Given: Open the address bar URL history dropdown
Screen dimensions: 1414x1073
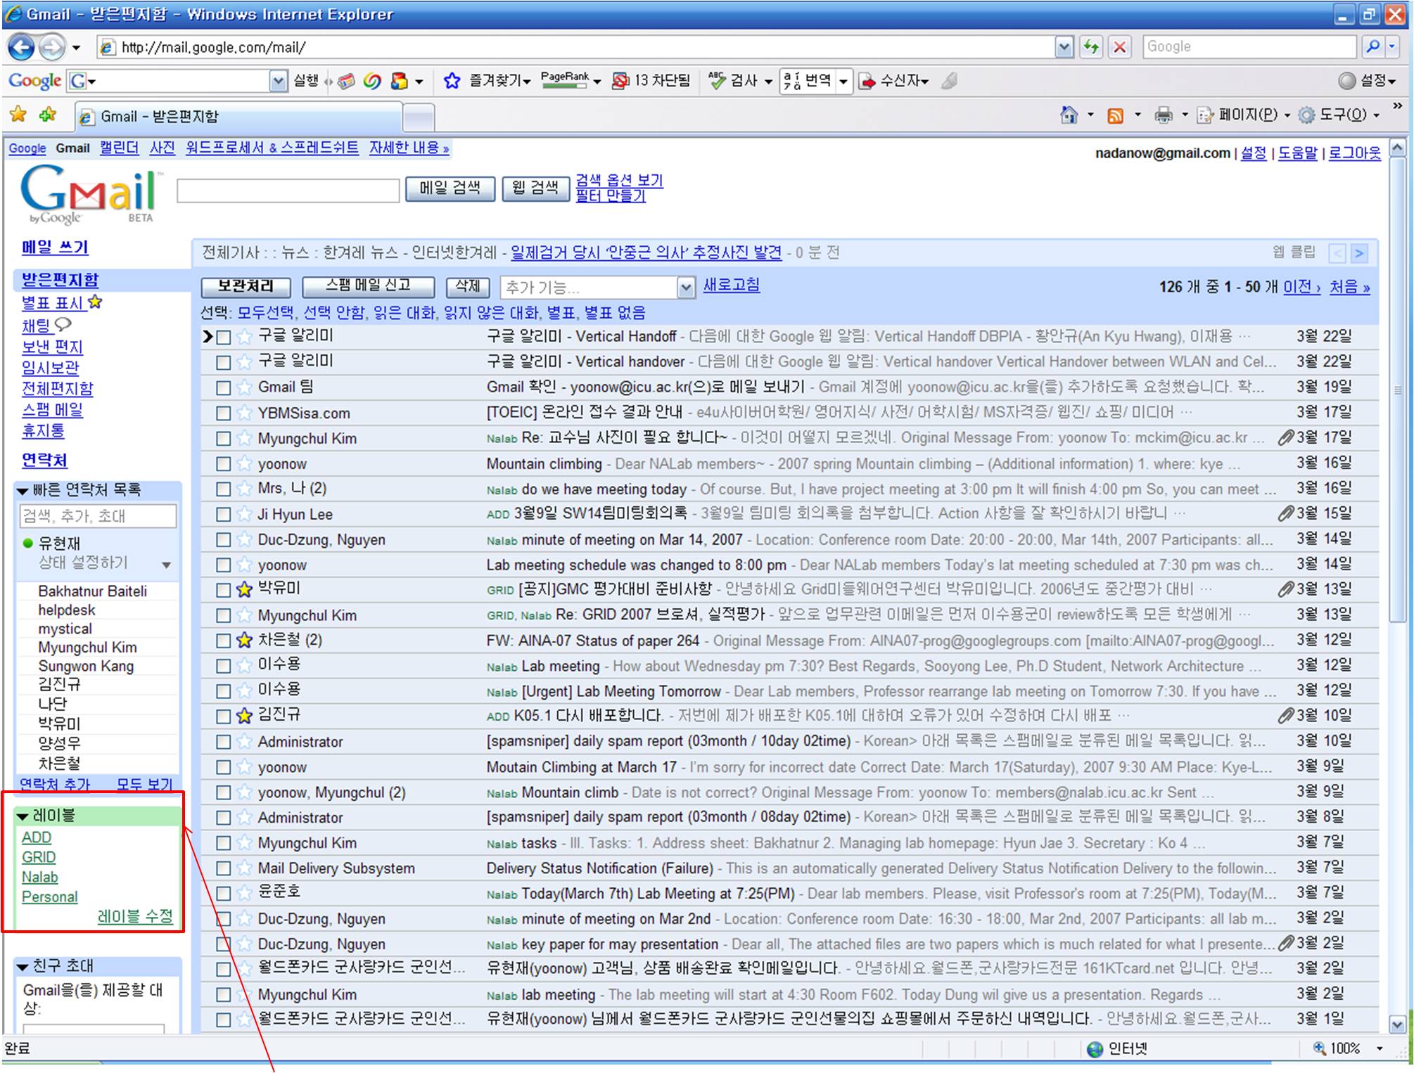Looking at the screenshot, I should coord(1064,47).
